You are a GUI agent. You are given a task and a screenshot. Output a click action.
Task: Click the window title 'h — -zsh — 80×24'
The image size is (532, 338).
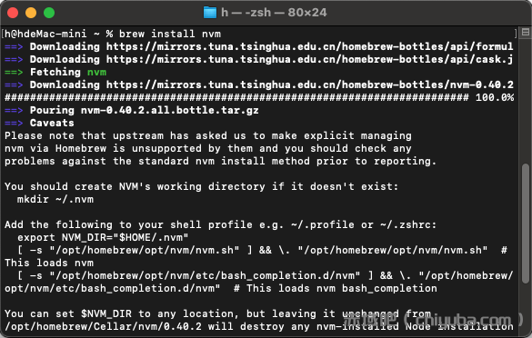274,13
